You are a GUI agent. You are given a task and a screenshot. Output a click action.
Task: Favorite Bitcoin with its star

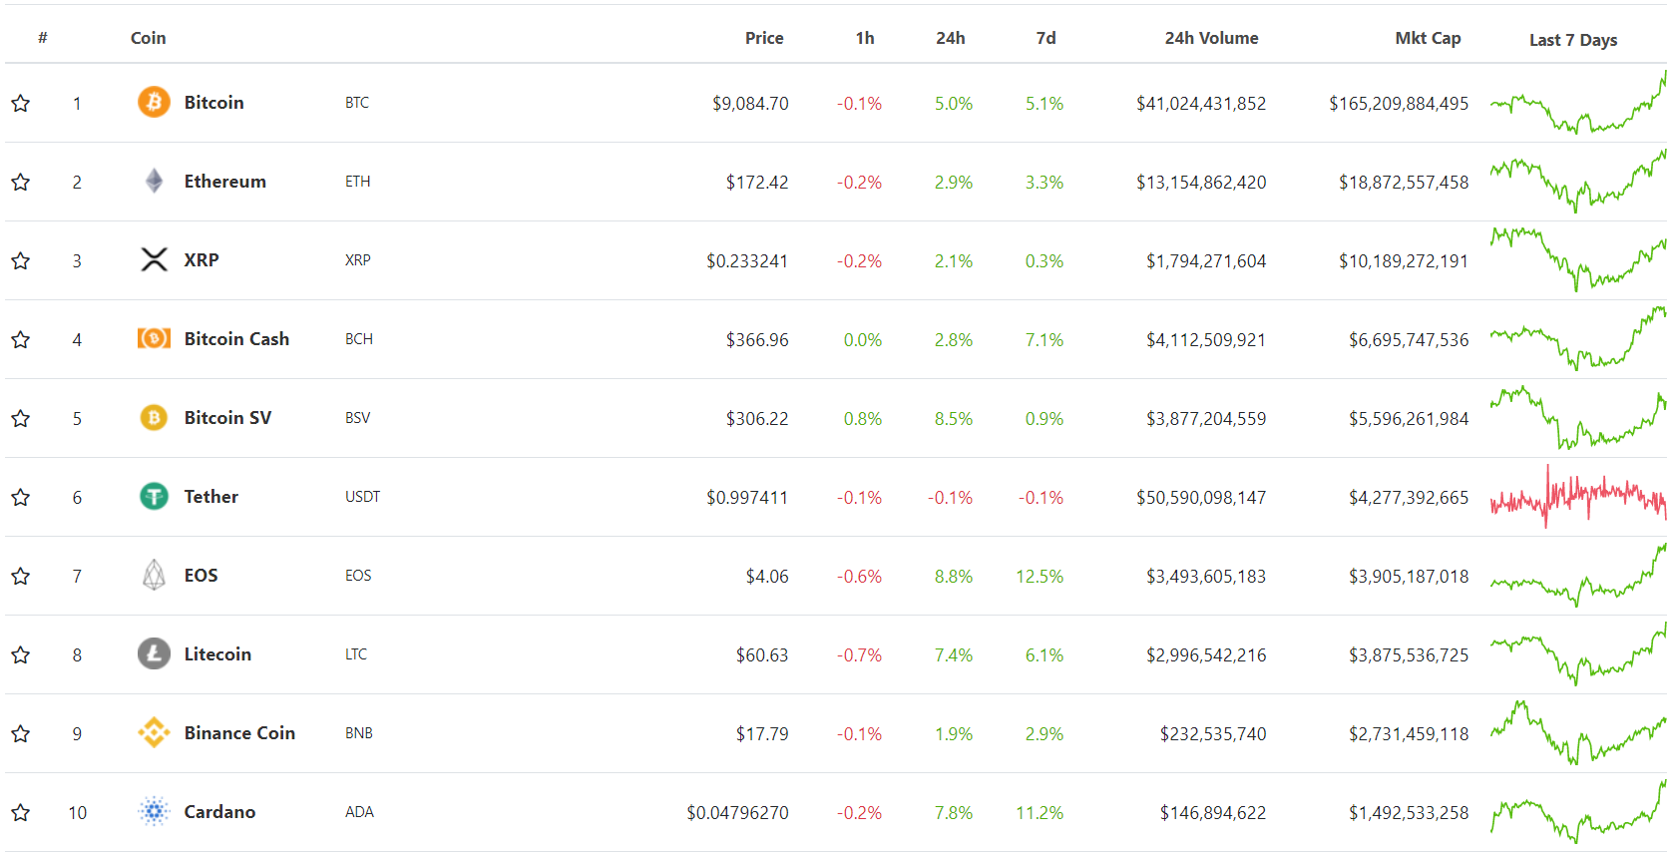[20, 103]
